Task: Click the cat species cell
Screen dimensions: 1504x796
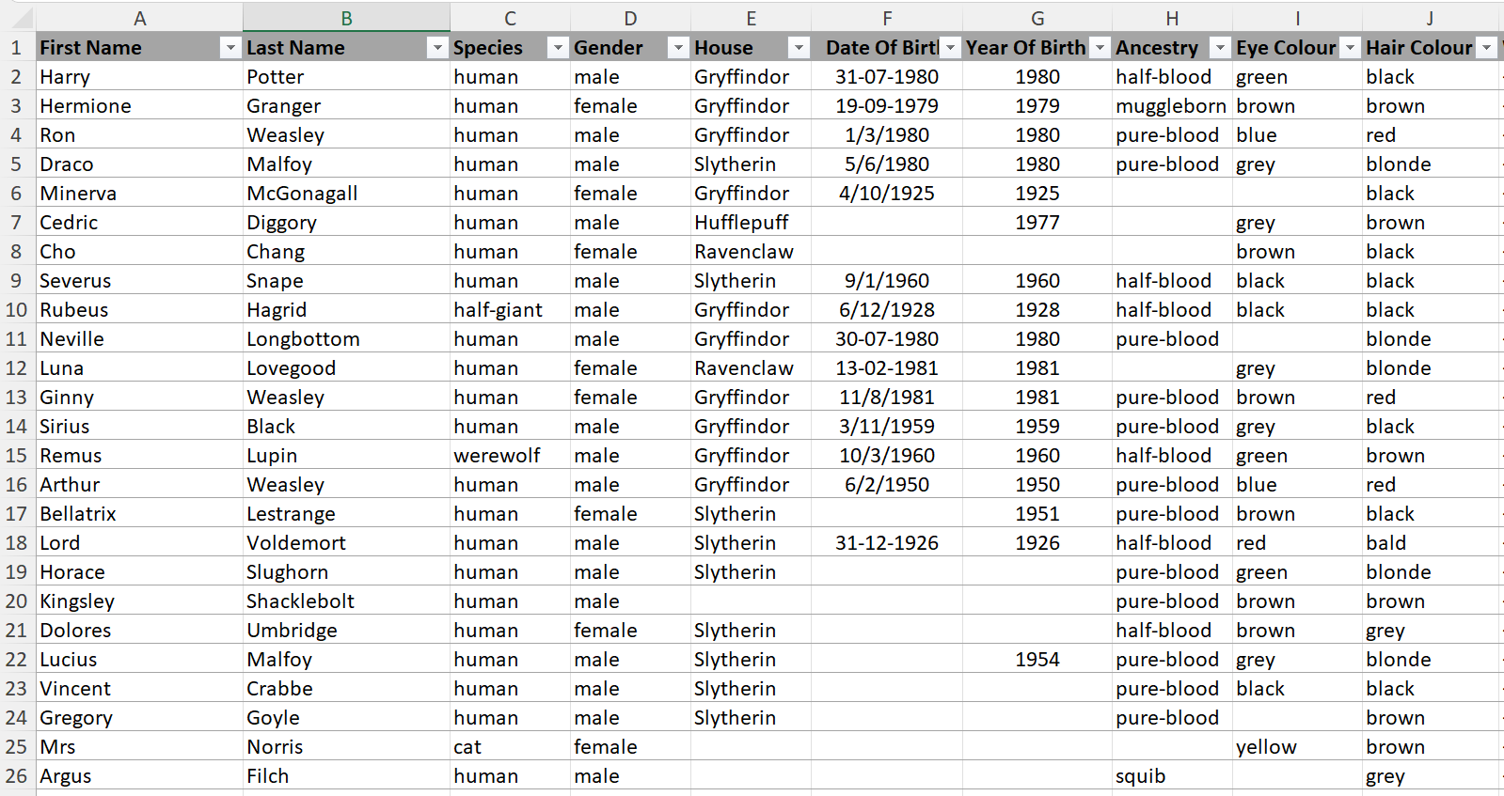Action: coord(510,747)
